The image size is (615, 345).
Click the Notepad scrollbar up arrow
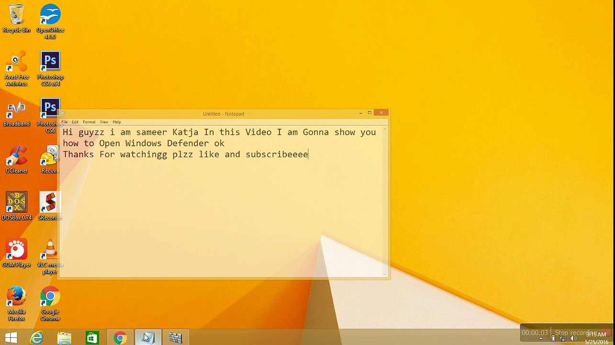[385, 129]
